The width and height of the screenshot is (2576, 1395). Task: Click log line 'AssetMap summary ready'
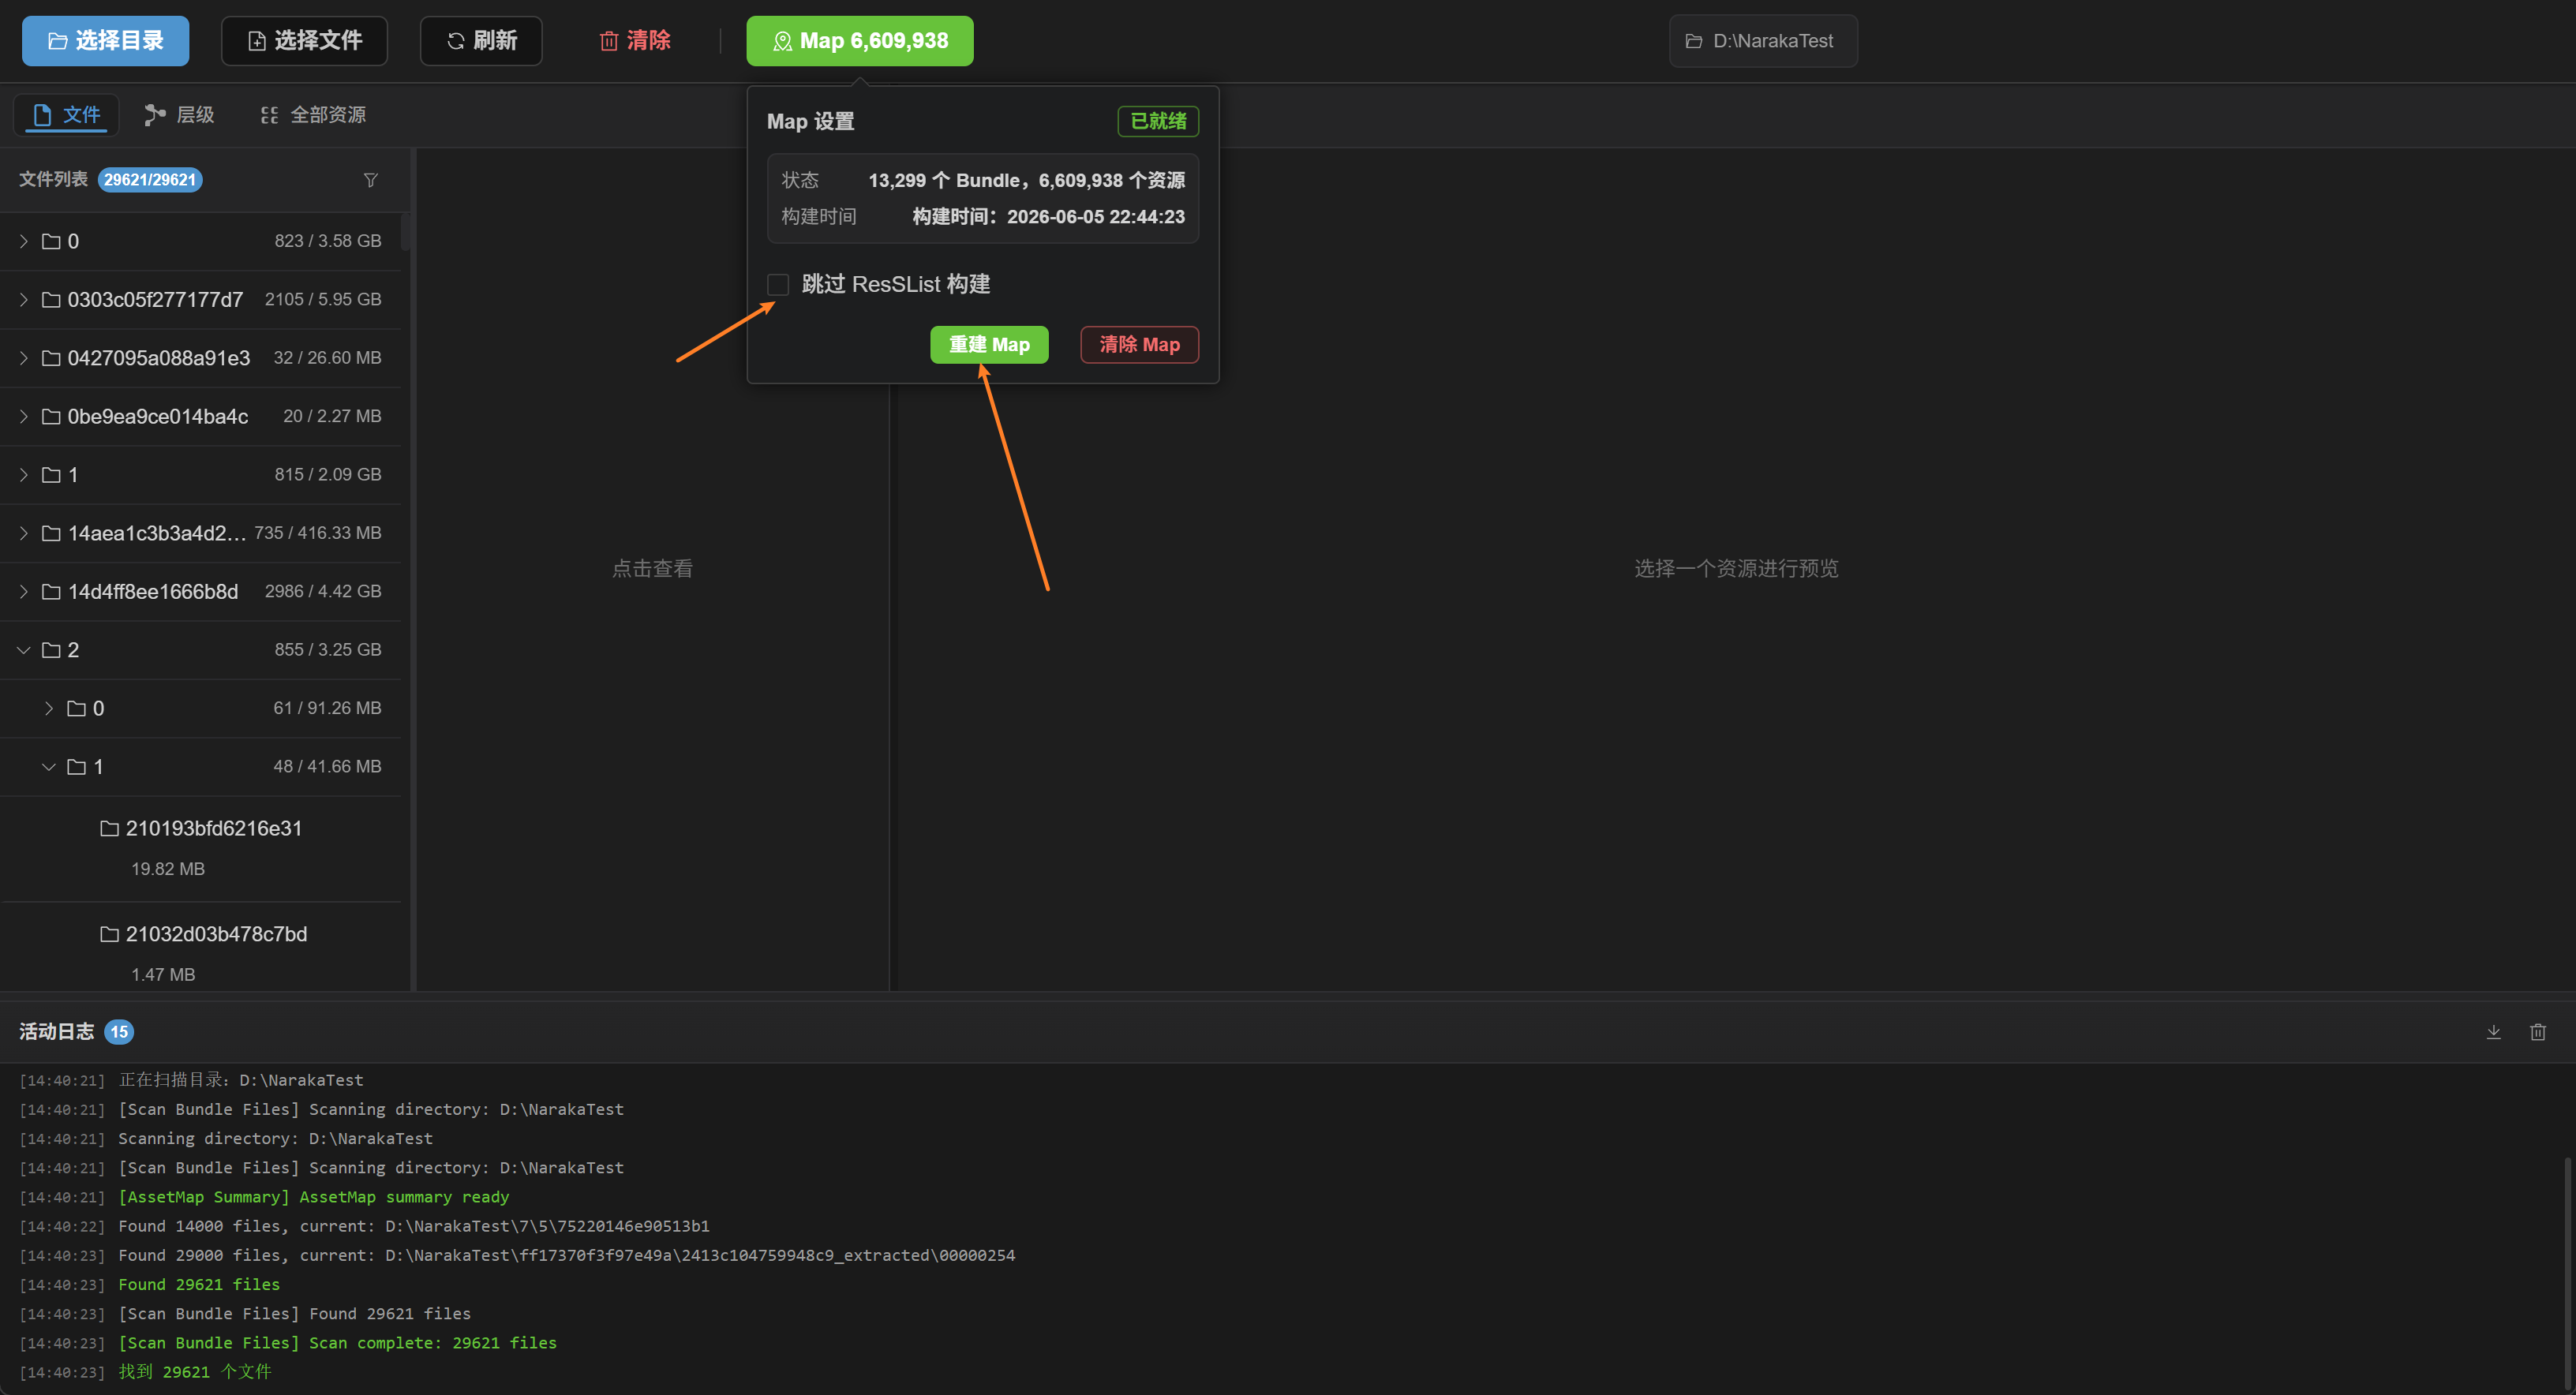click(314, 1197)
